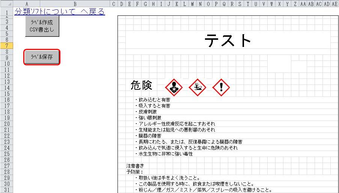Click the 長期にわたる、または、反復暴露 line
The width and height of the screenshot is (339, 193).
pos(188,142)
